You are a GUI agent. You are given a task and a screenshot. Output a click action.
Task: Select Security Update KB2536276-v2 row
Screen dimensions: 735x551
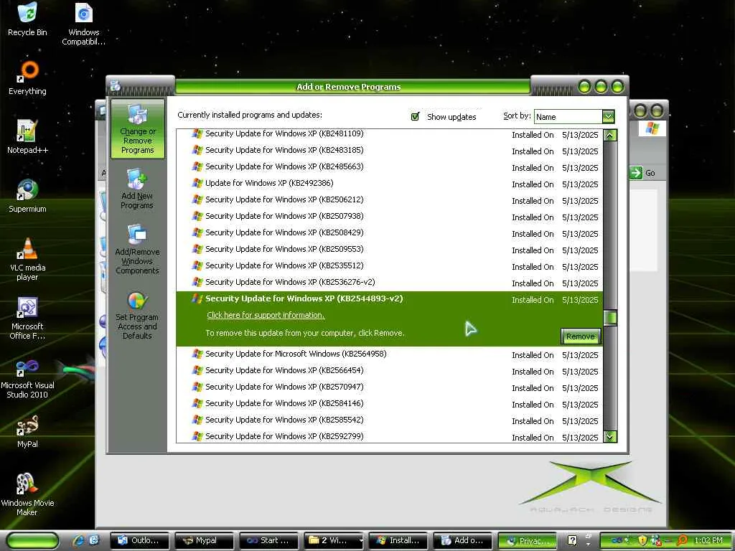coord(390,282)
